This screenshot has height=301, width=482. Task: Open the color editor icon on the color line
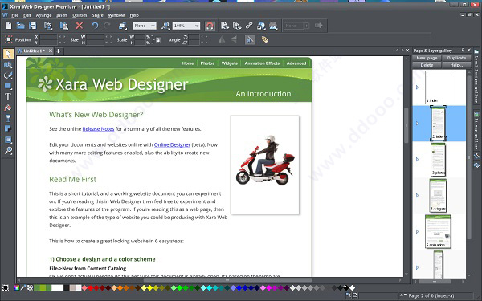17,288
